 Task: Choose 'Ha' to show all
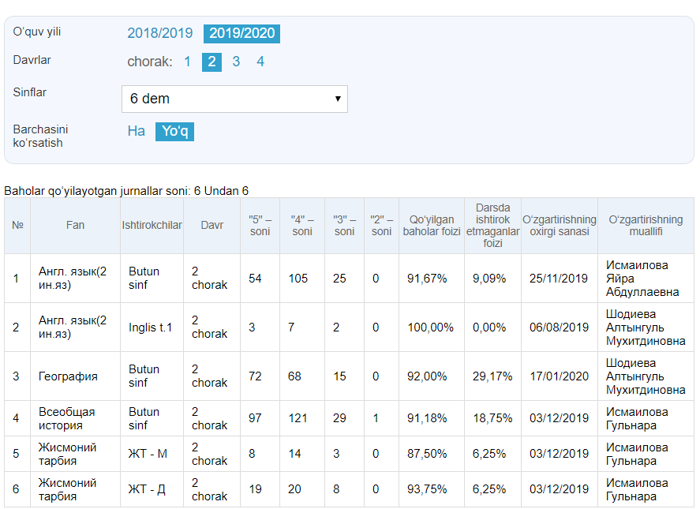coord(137,131)
